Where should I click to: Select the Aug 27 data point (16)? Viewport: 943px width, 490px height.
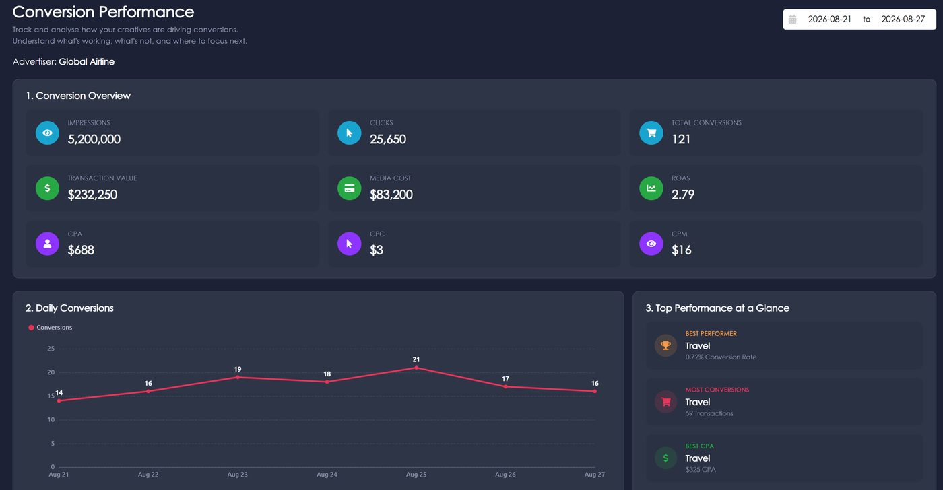point(595,391)
